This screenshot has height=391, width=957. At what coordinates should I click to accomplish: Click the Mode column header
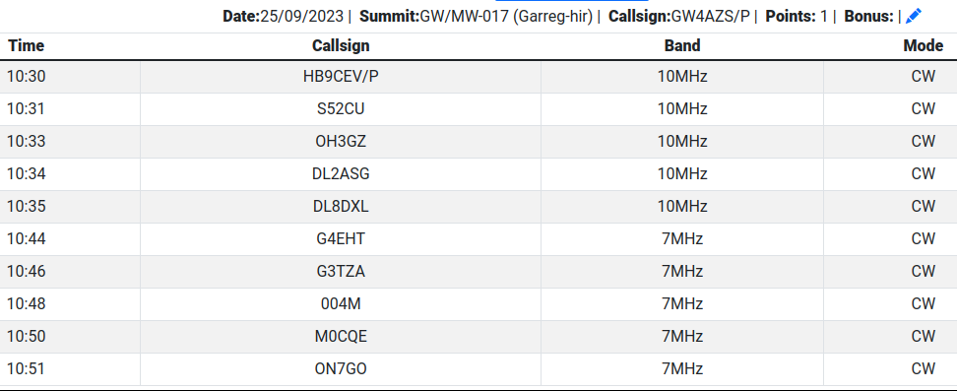[923, 45]
